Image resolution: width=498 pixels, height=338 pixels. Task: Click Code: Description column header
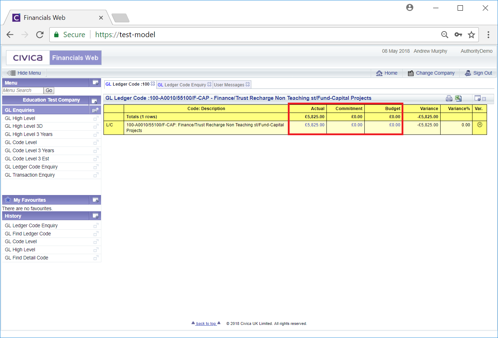(206, 109)
